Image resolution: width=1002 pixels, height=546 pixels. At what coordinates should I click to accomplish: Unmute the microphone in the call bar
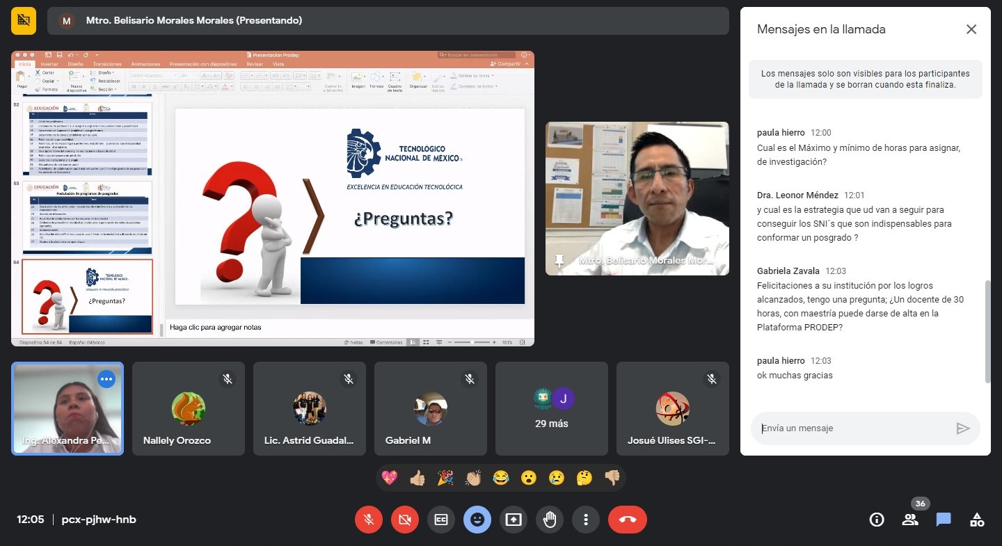(369, 520)
